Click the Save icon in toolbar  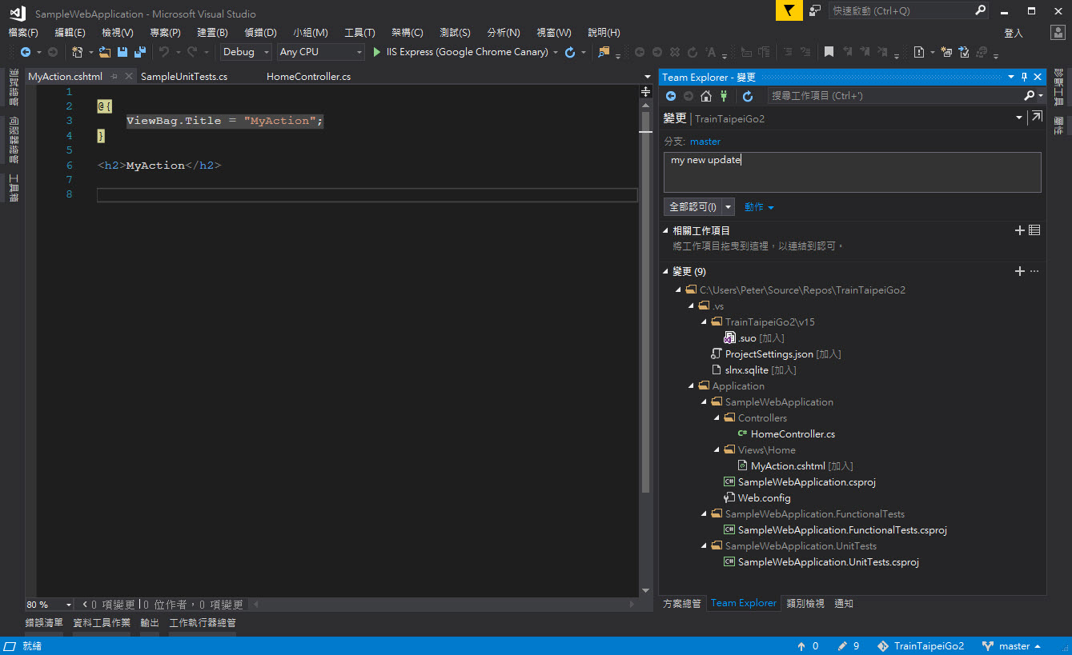[x=122, y=52]
